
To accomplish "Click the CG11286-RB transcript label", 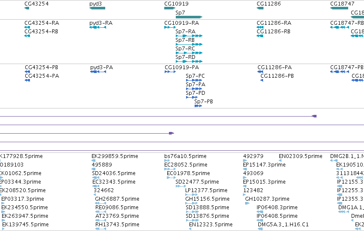I will [x=273, y=32].
